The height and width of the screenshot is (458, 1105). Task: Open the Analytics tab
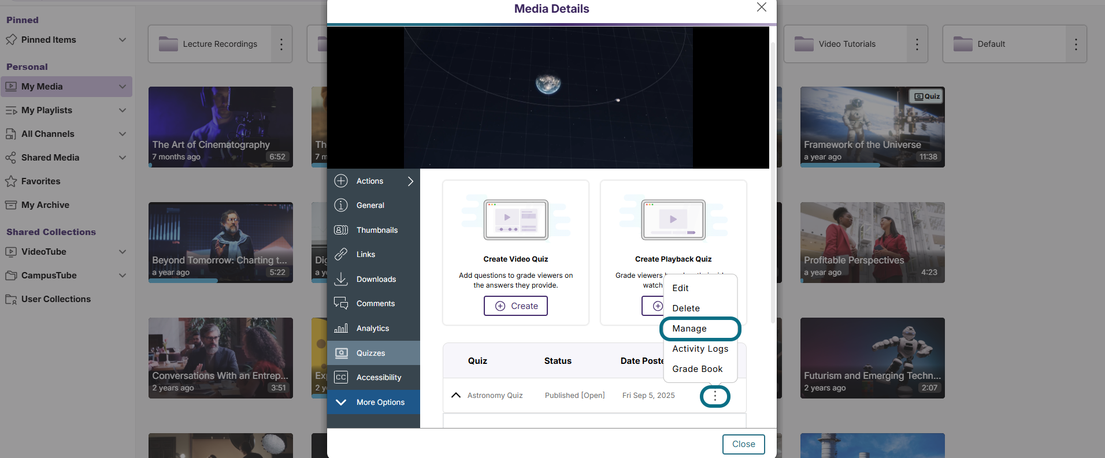(x=373, y=328)
